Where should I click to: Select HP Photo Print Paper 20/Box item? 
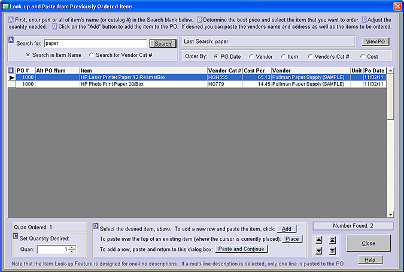(x=144, y=84)
